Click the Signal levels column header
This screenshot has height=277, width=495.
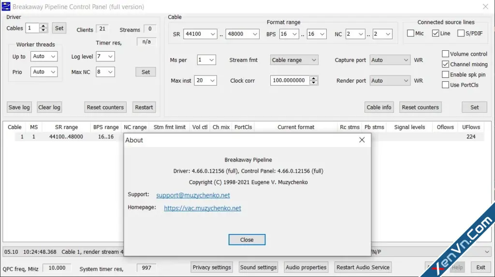coord(409,127)
